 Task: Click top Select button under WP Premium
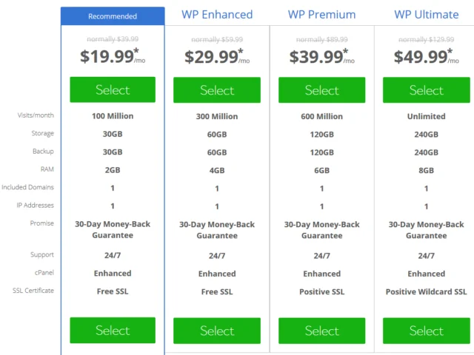(x=321, y=90)
